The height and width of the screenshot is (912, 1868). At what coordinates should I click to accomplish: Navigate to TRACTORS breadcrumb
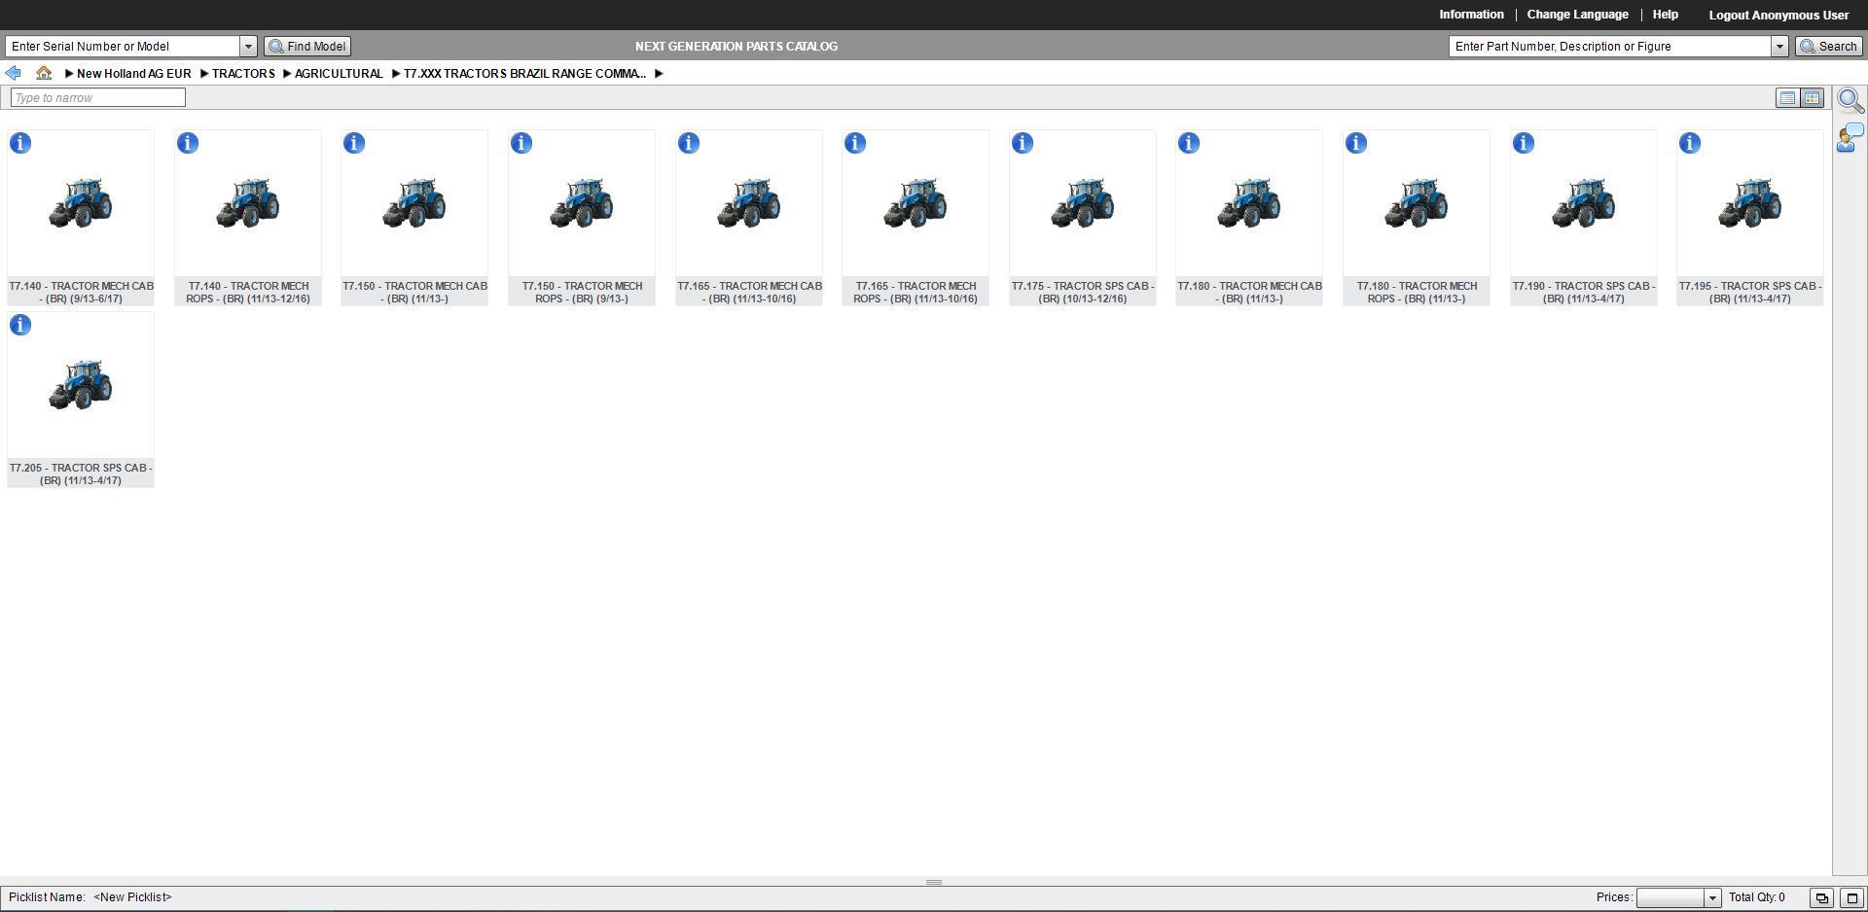pos(243,74)
